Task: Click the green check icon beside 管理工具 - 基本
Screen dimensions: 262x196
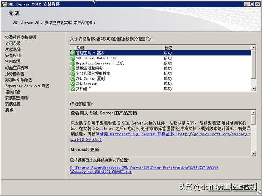Action: point(73,53)
